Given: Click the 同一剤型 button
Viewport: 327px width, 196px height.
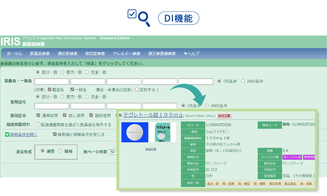Looking at the screenshot, I should [244, 184].
